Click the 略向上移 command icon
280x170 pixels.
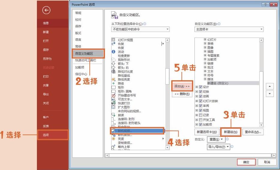113,147
